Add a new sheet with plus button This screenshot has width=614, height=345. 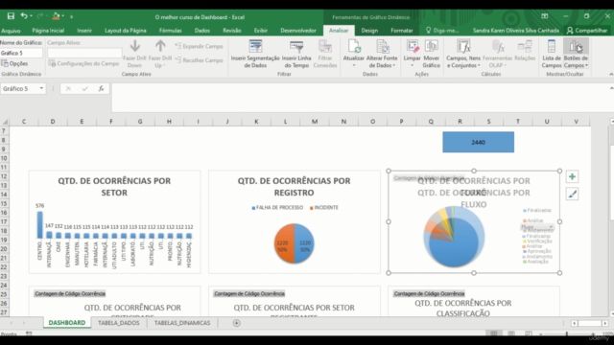point(237,323)
